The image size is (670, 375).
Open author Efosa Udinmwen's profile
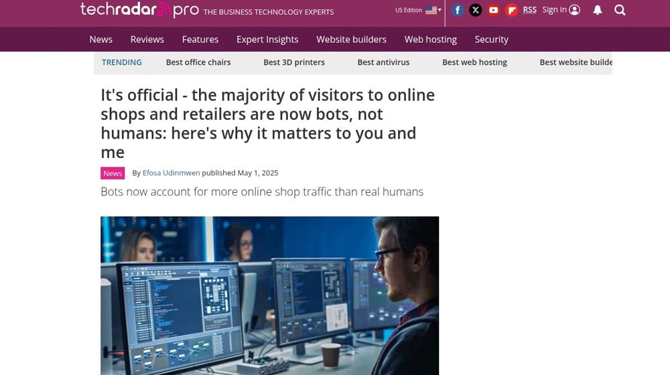(x=171, y=173)
